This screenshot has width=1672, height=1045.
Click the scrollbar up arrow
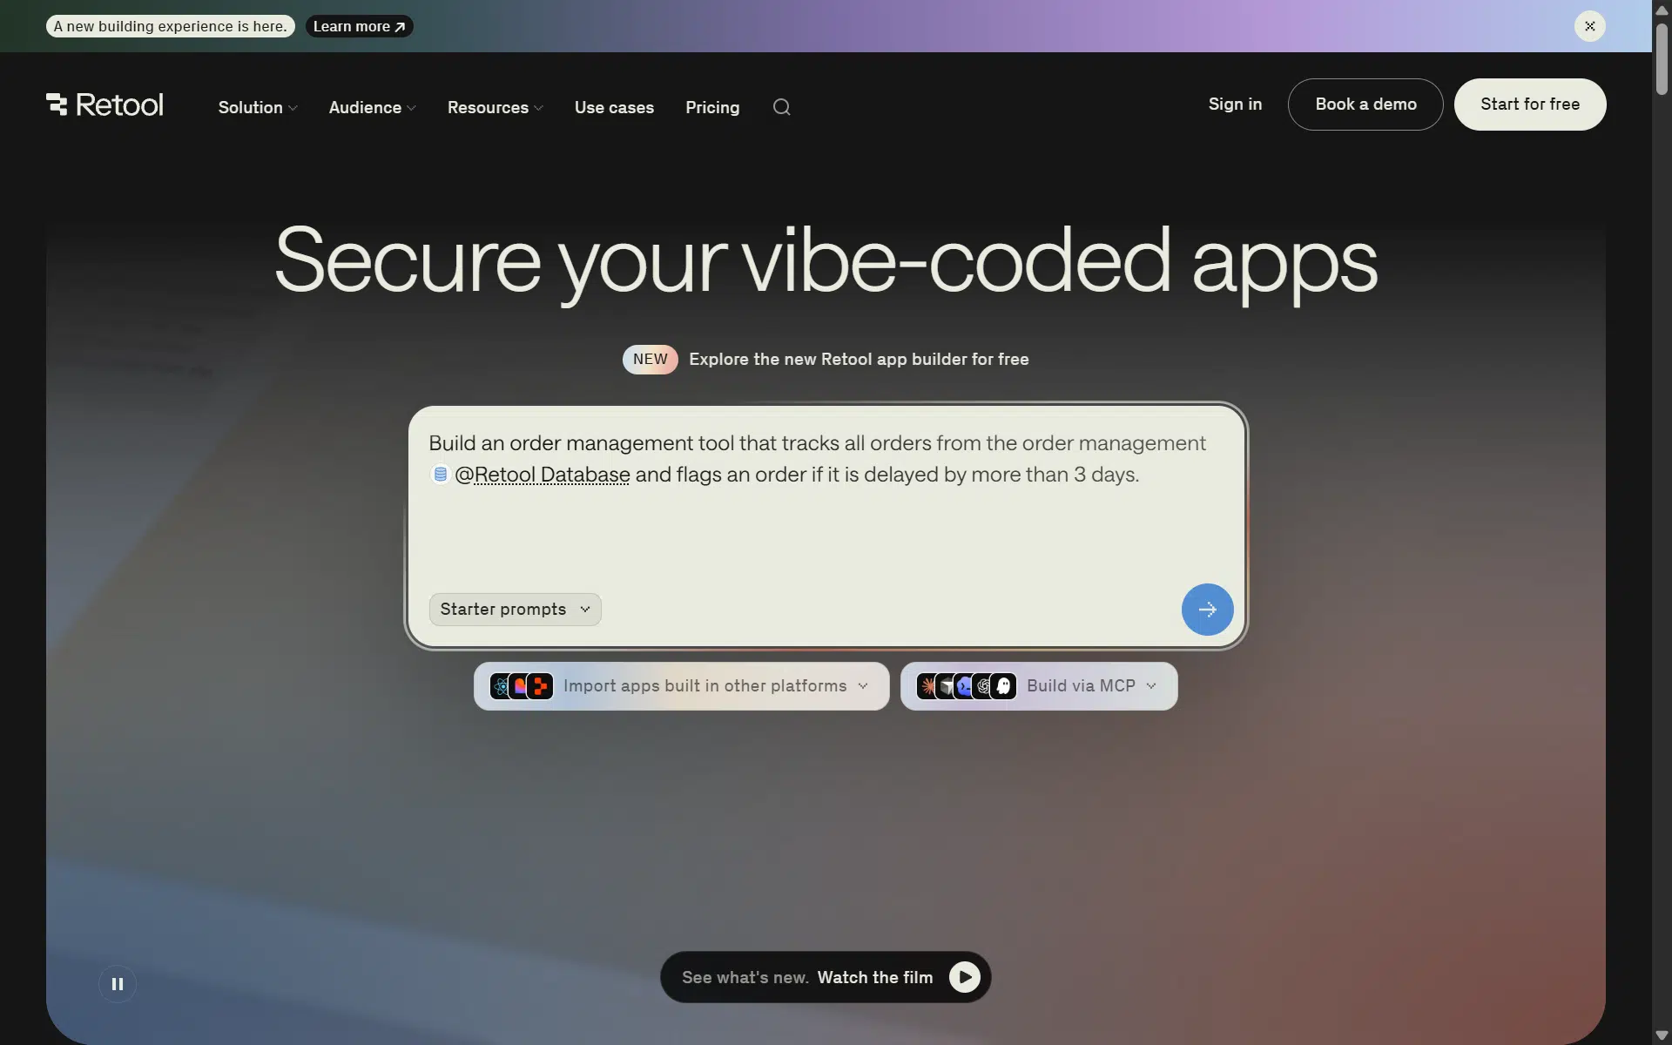pos(1662,9)
